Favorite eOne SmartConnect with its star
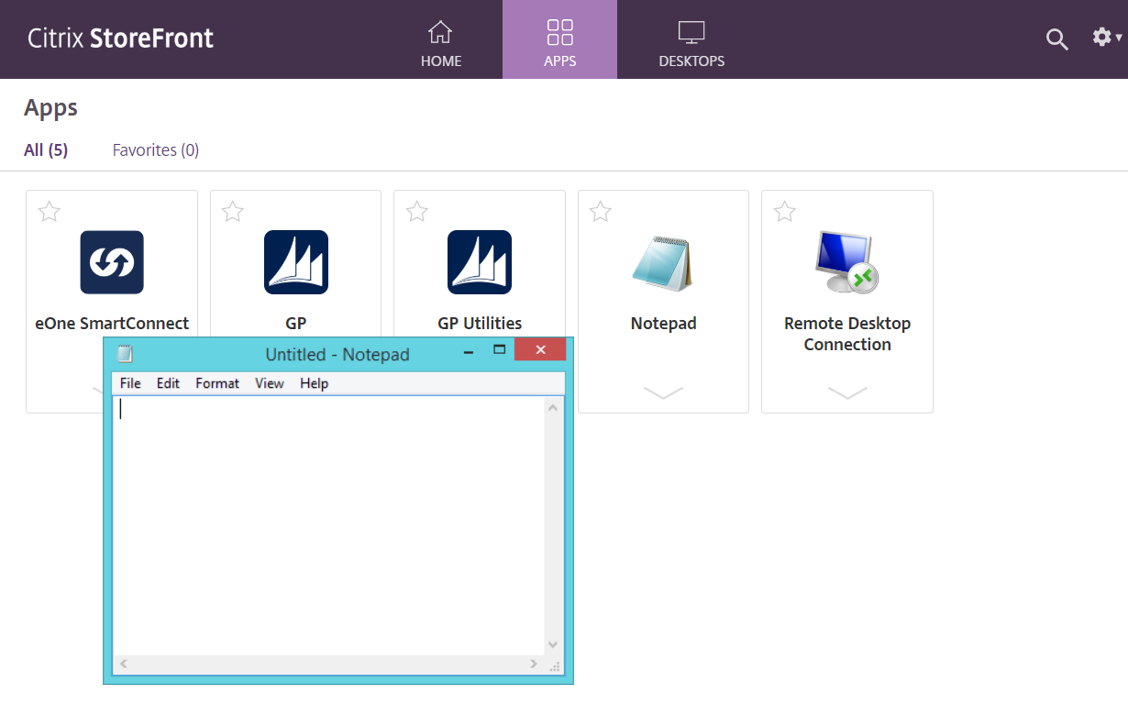This screenshot has width=1128, height=717. [50, 212]
